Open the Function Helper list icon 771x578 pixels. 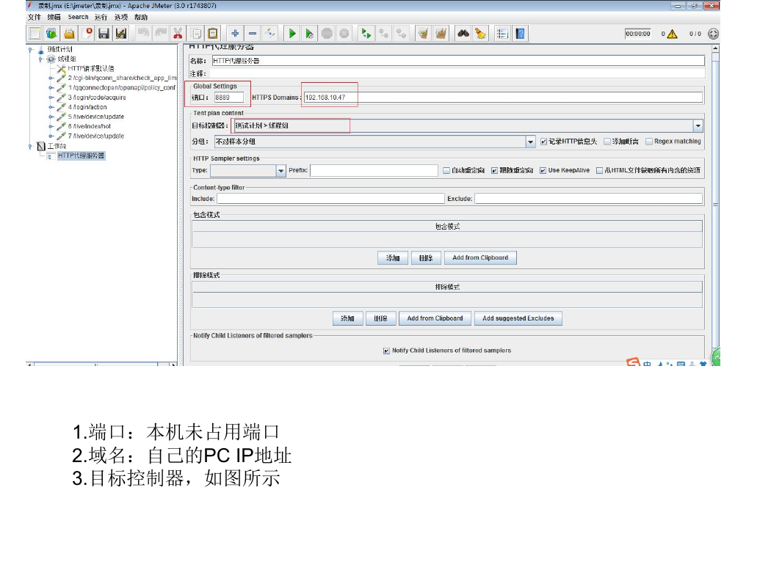point(502,34)
